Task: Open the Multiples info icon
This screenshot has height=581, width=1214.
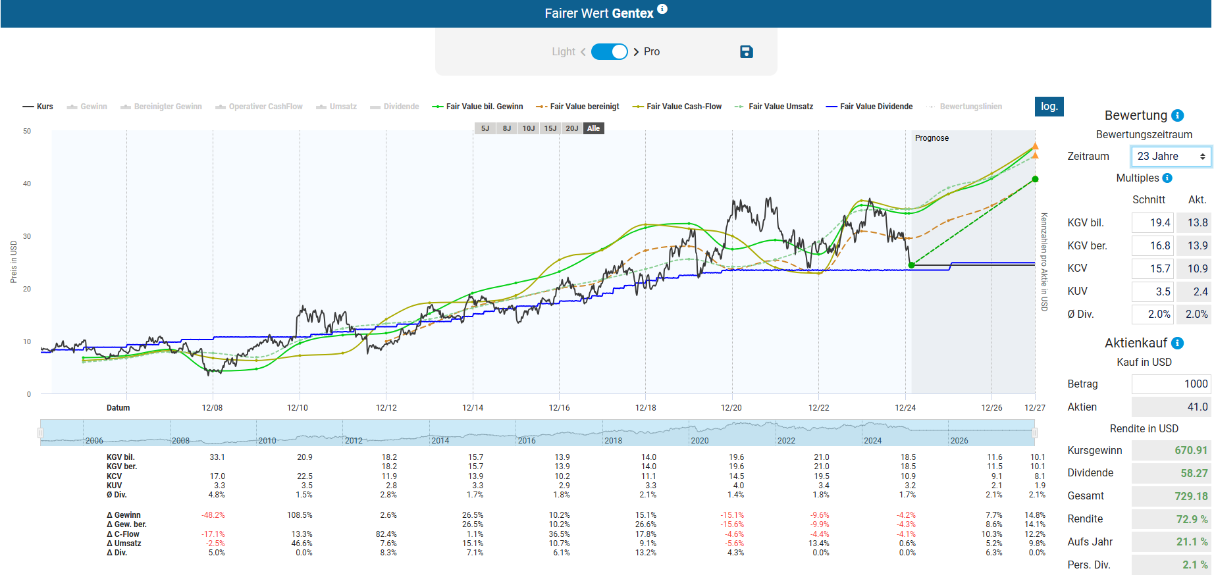Action: 1167,178
